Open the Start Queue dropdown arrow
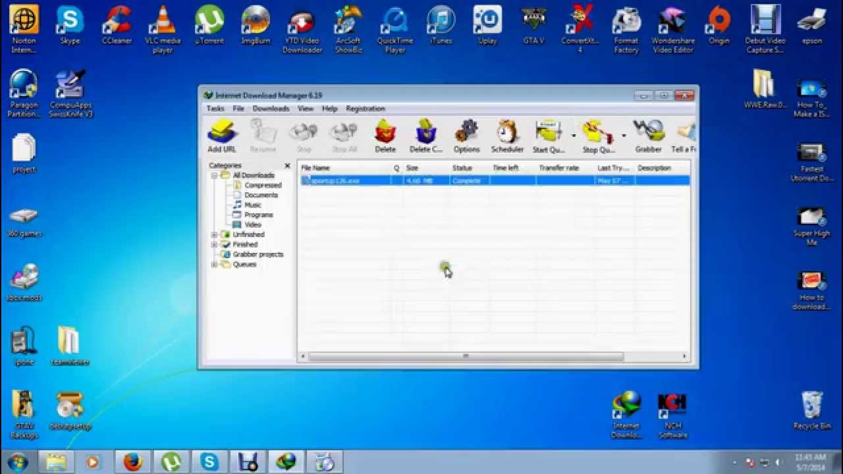Screen dimensions: 843x474 [x=573, y=136]
